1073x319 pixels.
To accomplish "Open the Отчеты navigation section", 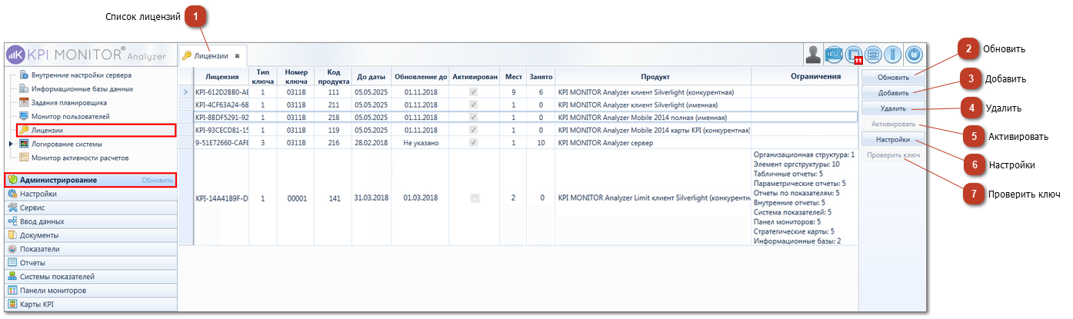I will pos(91,263).
